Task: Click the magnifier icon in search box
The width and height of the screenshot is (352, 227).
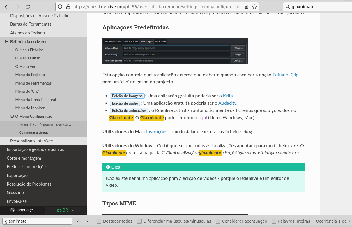Action: [x=288, y=7]
